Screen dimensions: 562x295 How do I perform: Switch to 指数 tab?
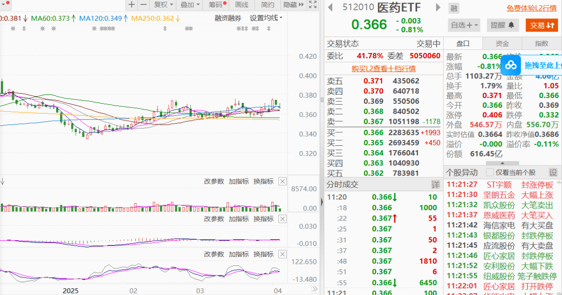click(x=541, y=43)
